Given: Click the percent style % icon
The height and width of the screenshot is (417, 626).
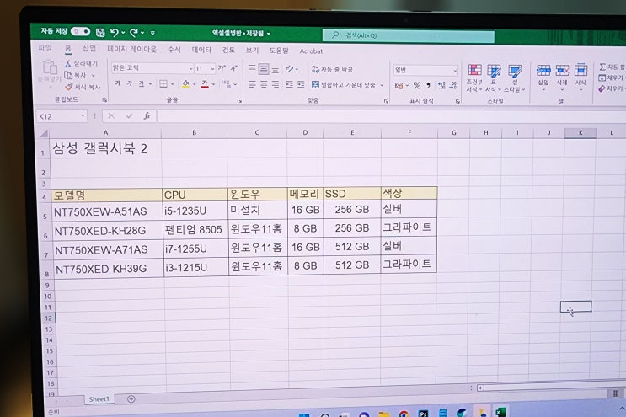Looking at the screenshot, I should click(417, 85).
